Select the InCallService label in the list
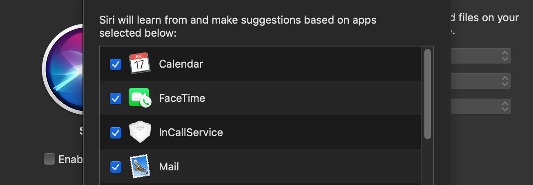This screenshot has width=533, height=185. [x=191, y=132]
